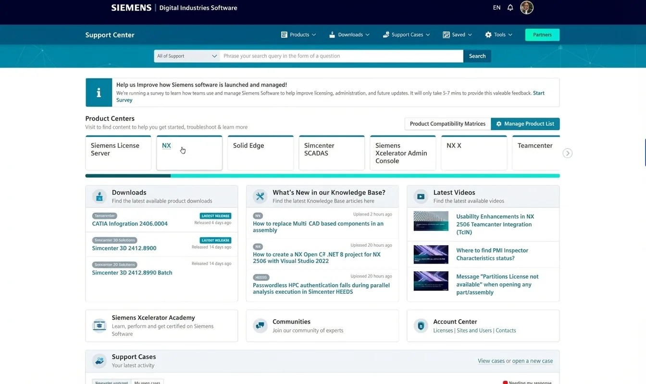
Task: Expand the Support Cases dropdown chevron
Action: 428,35
